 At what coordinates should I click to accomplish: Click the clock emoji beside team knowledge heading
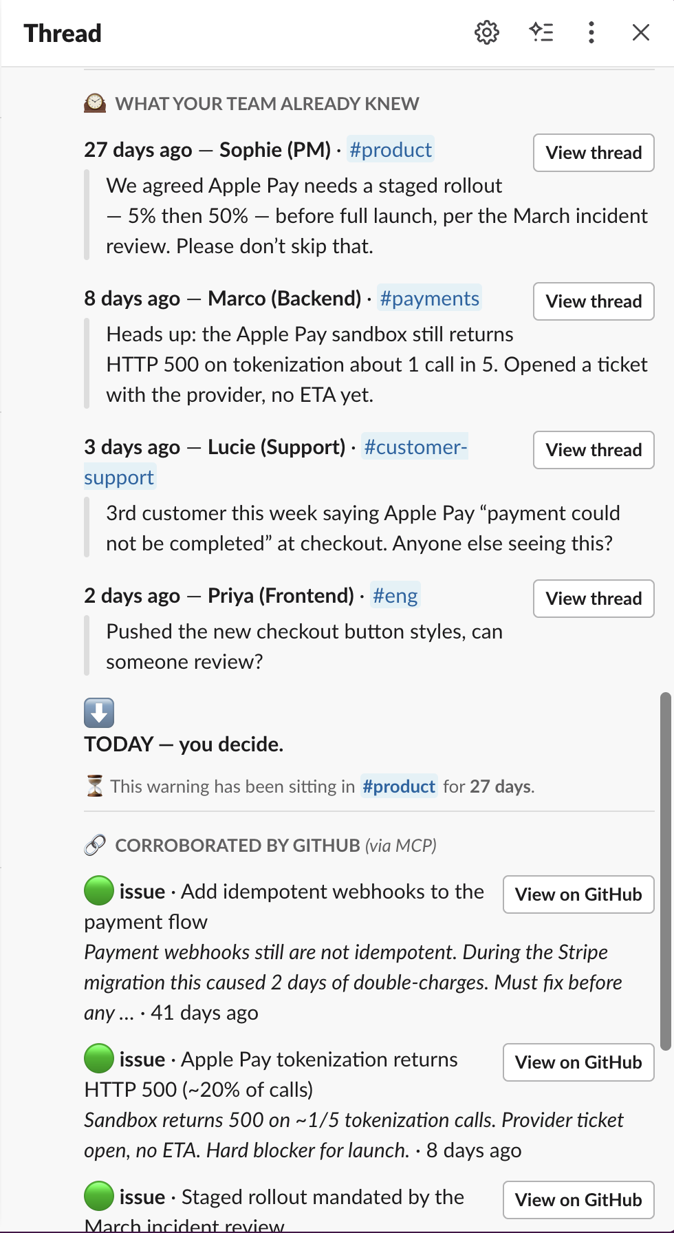95,103
